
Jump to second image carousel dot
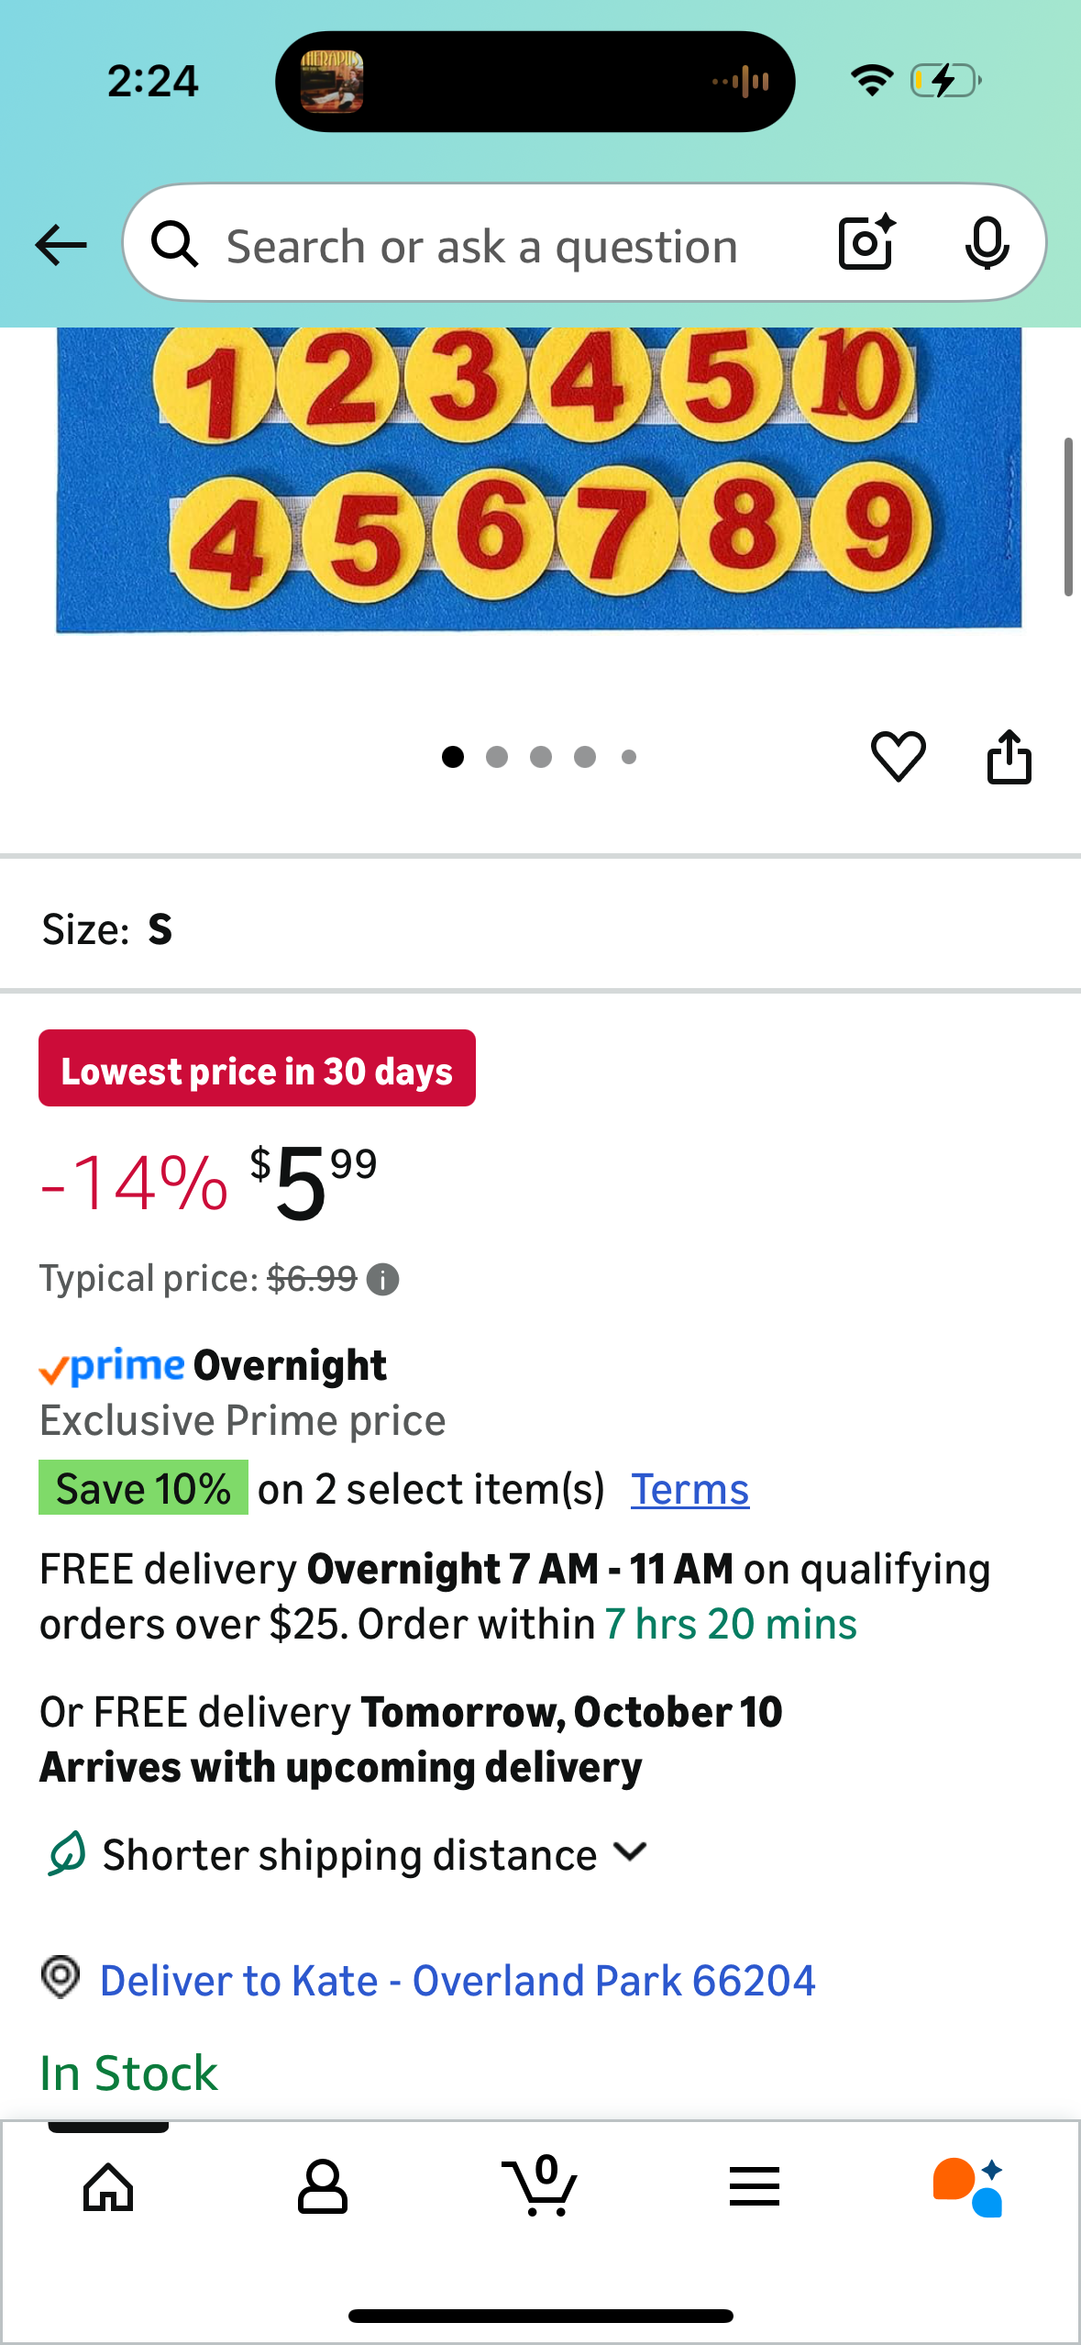click(497, 757)
